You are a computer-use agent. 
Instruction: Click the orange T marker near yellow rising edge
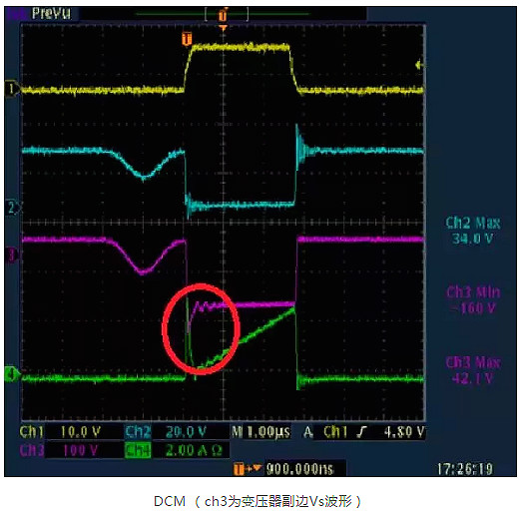(x=187, y=39)
